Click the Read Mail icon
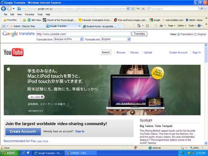This screenshot has width=208, height=156. coord(156,25)
